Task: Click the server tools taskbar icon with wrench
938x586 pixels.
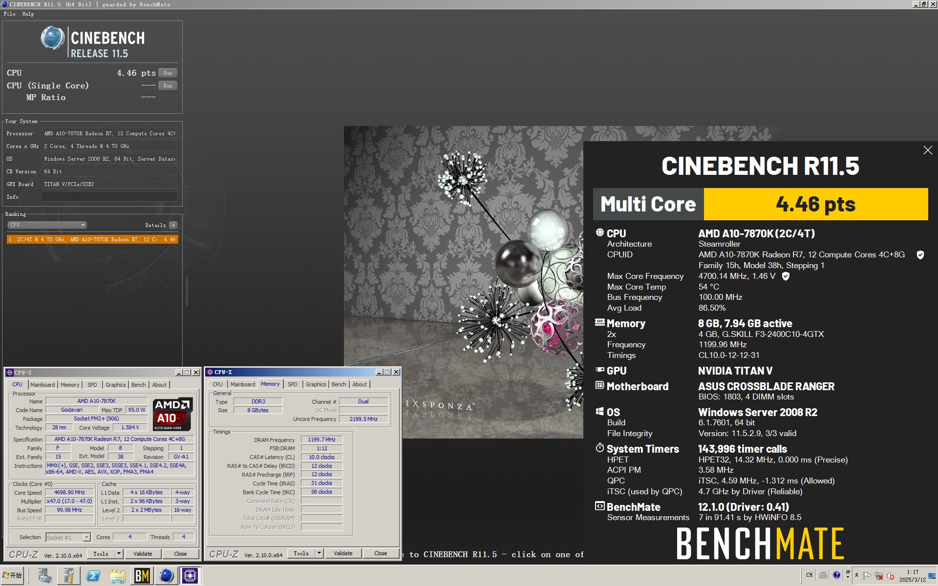Action: pos(69,576)
